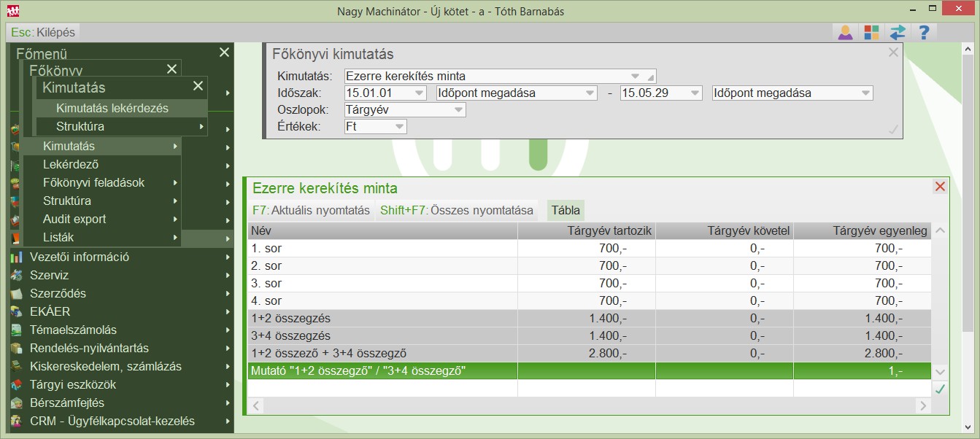Select the '1+2 összegzés' row
The width and height of the screenshot is (980, 439).
pyautogui.click(x=590, y=319)
